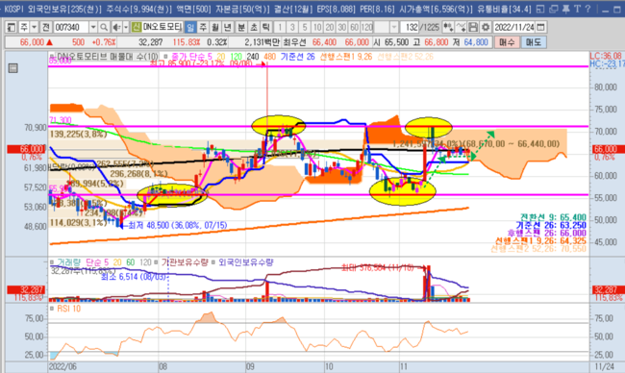Select the 120 interval button
The image size is (625, 373).
[x=366, y=27]
